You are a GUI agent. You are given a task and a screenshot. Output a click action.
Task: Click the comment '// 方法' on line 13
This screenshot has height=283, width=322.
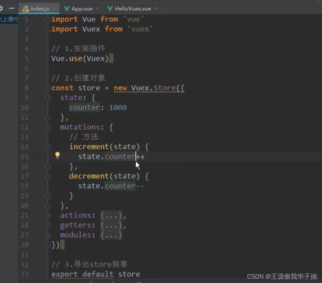coord(84,137)
